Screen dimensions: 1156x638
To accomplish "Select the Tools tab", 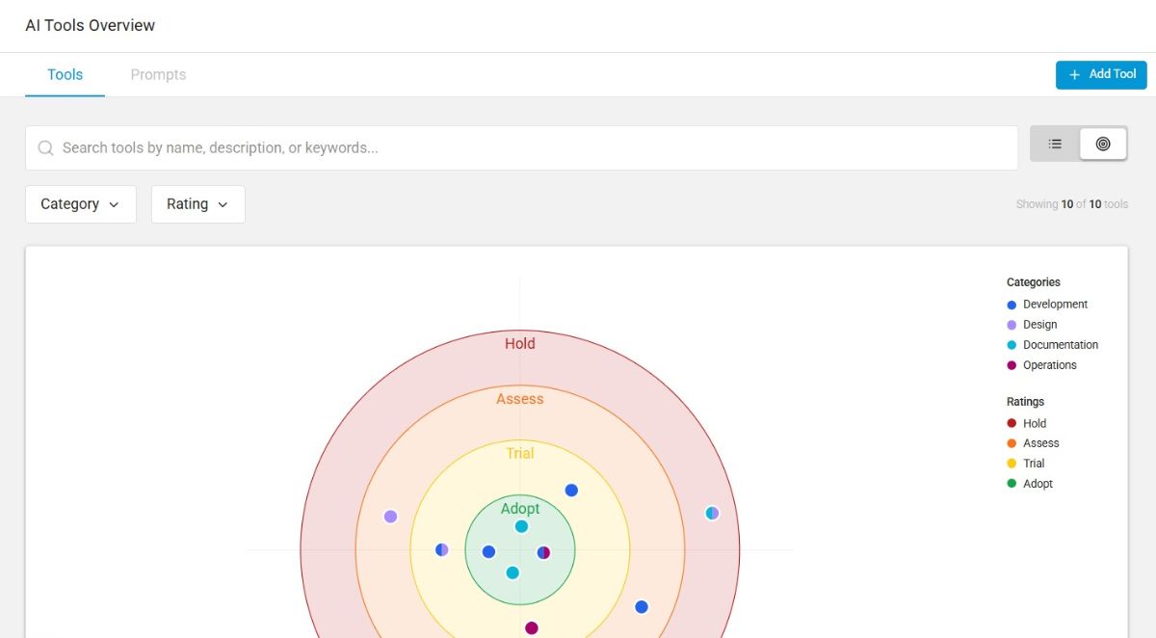I will [65, 75].
